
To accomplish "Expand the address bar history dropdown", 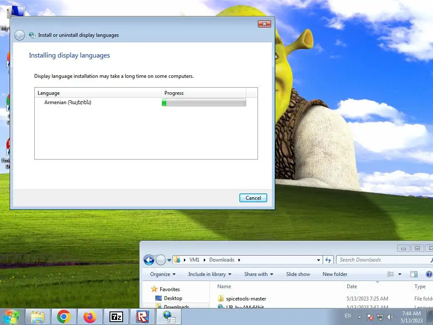I will coord(318,260).
